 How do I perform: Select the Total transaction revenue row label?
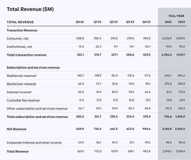point(27,55)
